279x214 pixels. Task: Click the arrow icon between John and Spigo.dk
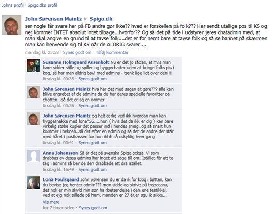click(x=86, y=19)
